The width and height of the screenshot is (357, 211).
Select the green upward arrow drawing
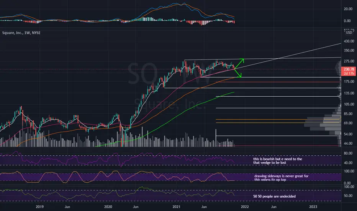coord(239,64)
